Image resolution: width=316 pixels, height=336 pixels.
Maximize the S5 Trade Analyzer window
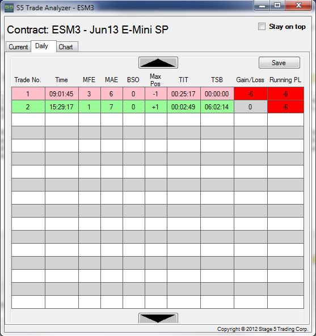click(277, 5)
